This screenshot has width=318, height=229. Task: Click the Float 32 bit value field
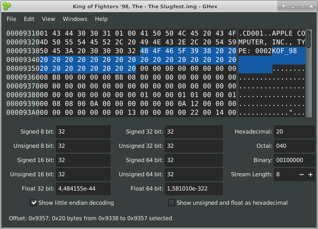coord(83,189)
